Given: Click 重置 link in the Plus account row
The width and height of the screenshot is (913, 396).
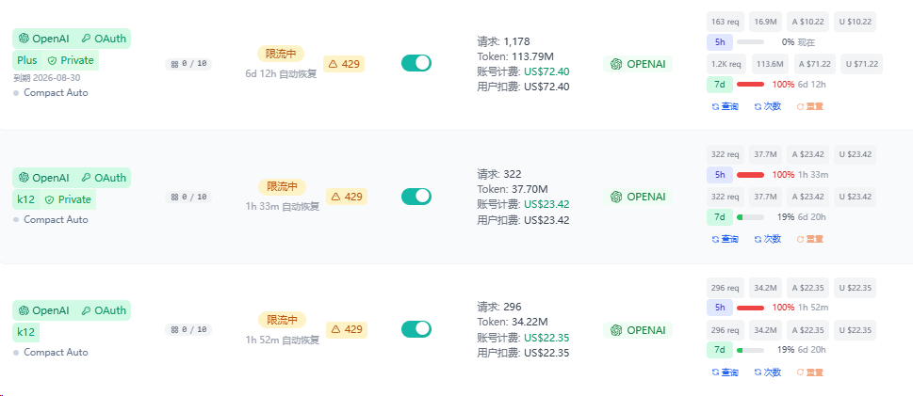Looking at the screenshot, I should [809, 106].
